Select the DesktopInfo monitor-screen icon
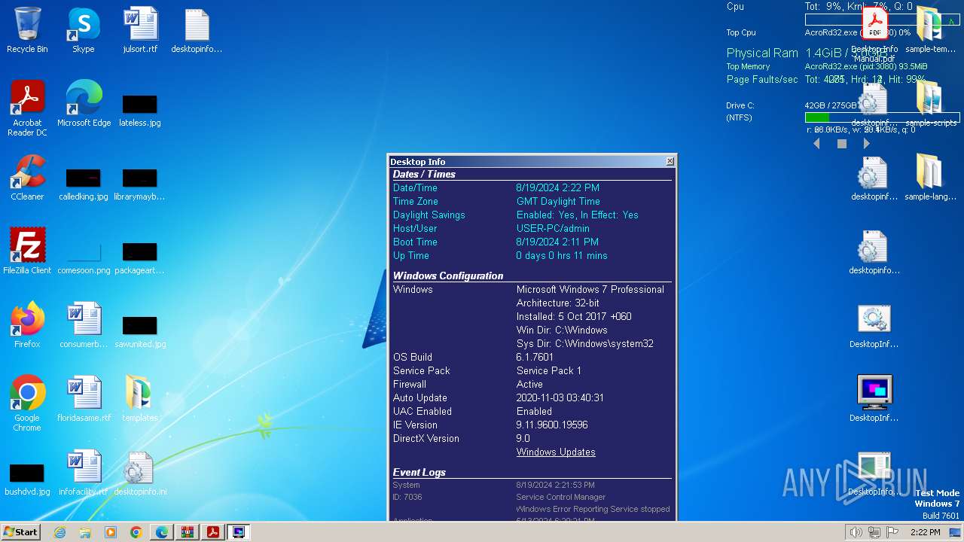Image resolution: width=964 pixels, height=542 pixels. coord(874,398)
